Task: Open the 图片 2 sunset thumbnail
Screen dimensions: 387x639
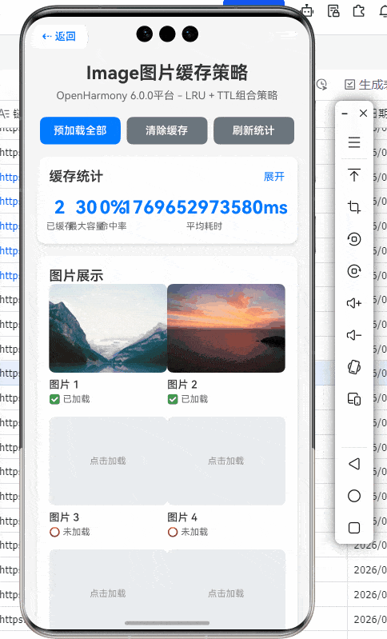Action: (226, 328)
